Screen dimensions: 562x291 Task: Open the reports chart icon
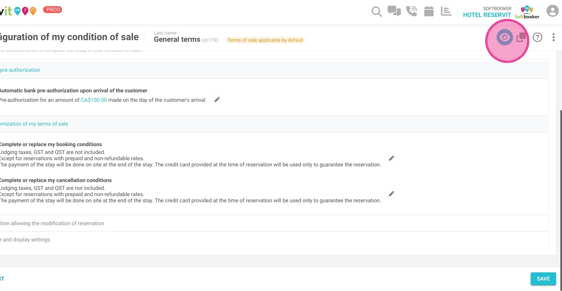(x=446, y=11)
